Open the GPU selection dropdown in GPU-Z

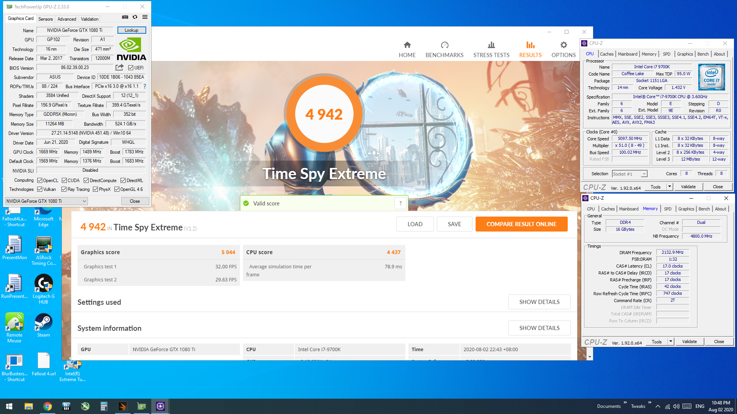pos(46,201)
